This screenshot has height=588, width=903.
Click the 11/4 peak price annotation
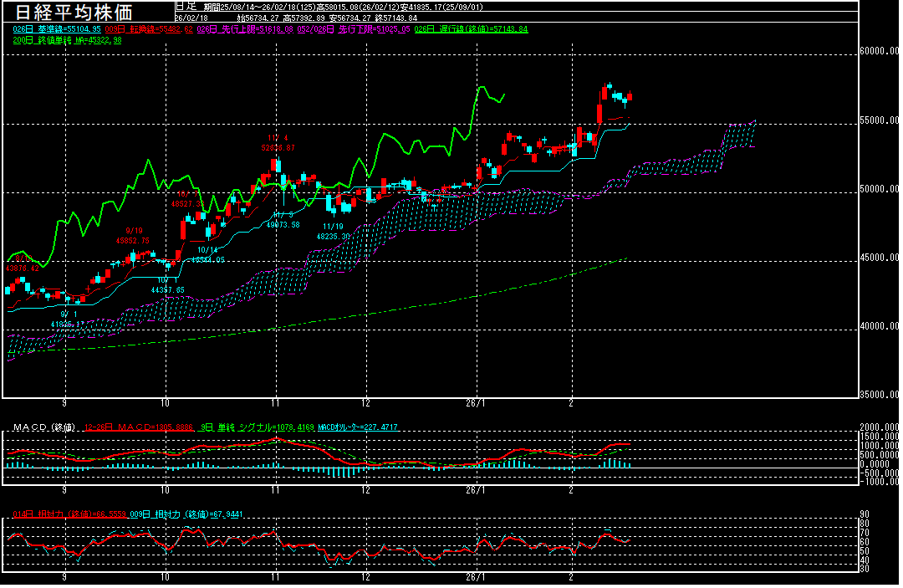pyautogui.click(x=277, y=143)
